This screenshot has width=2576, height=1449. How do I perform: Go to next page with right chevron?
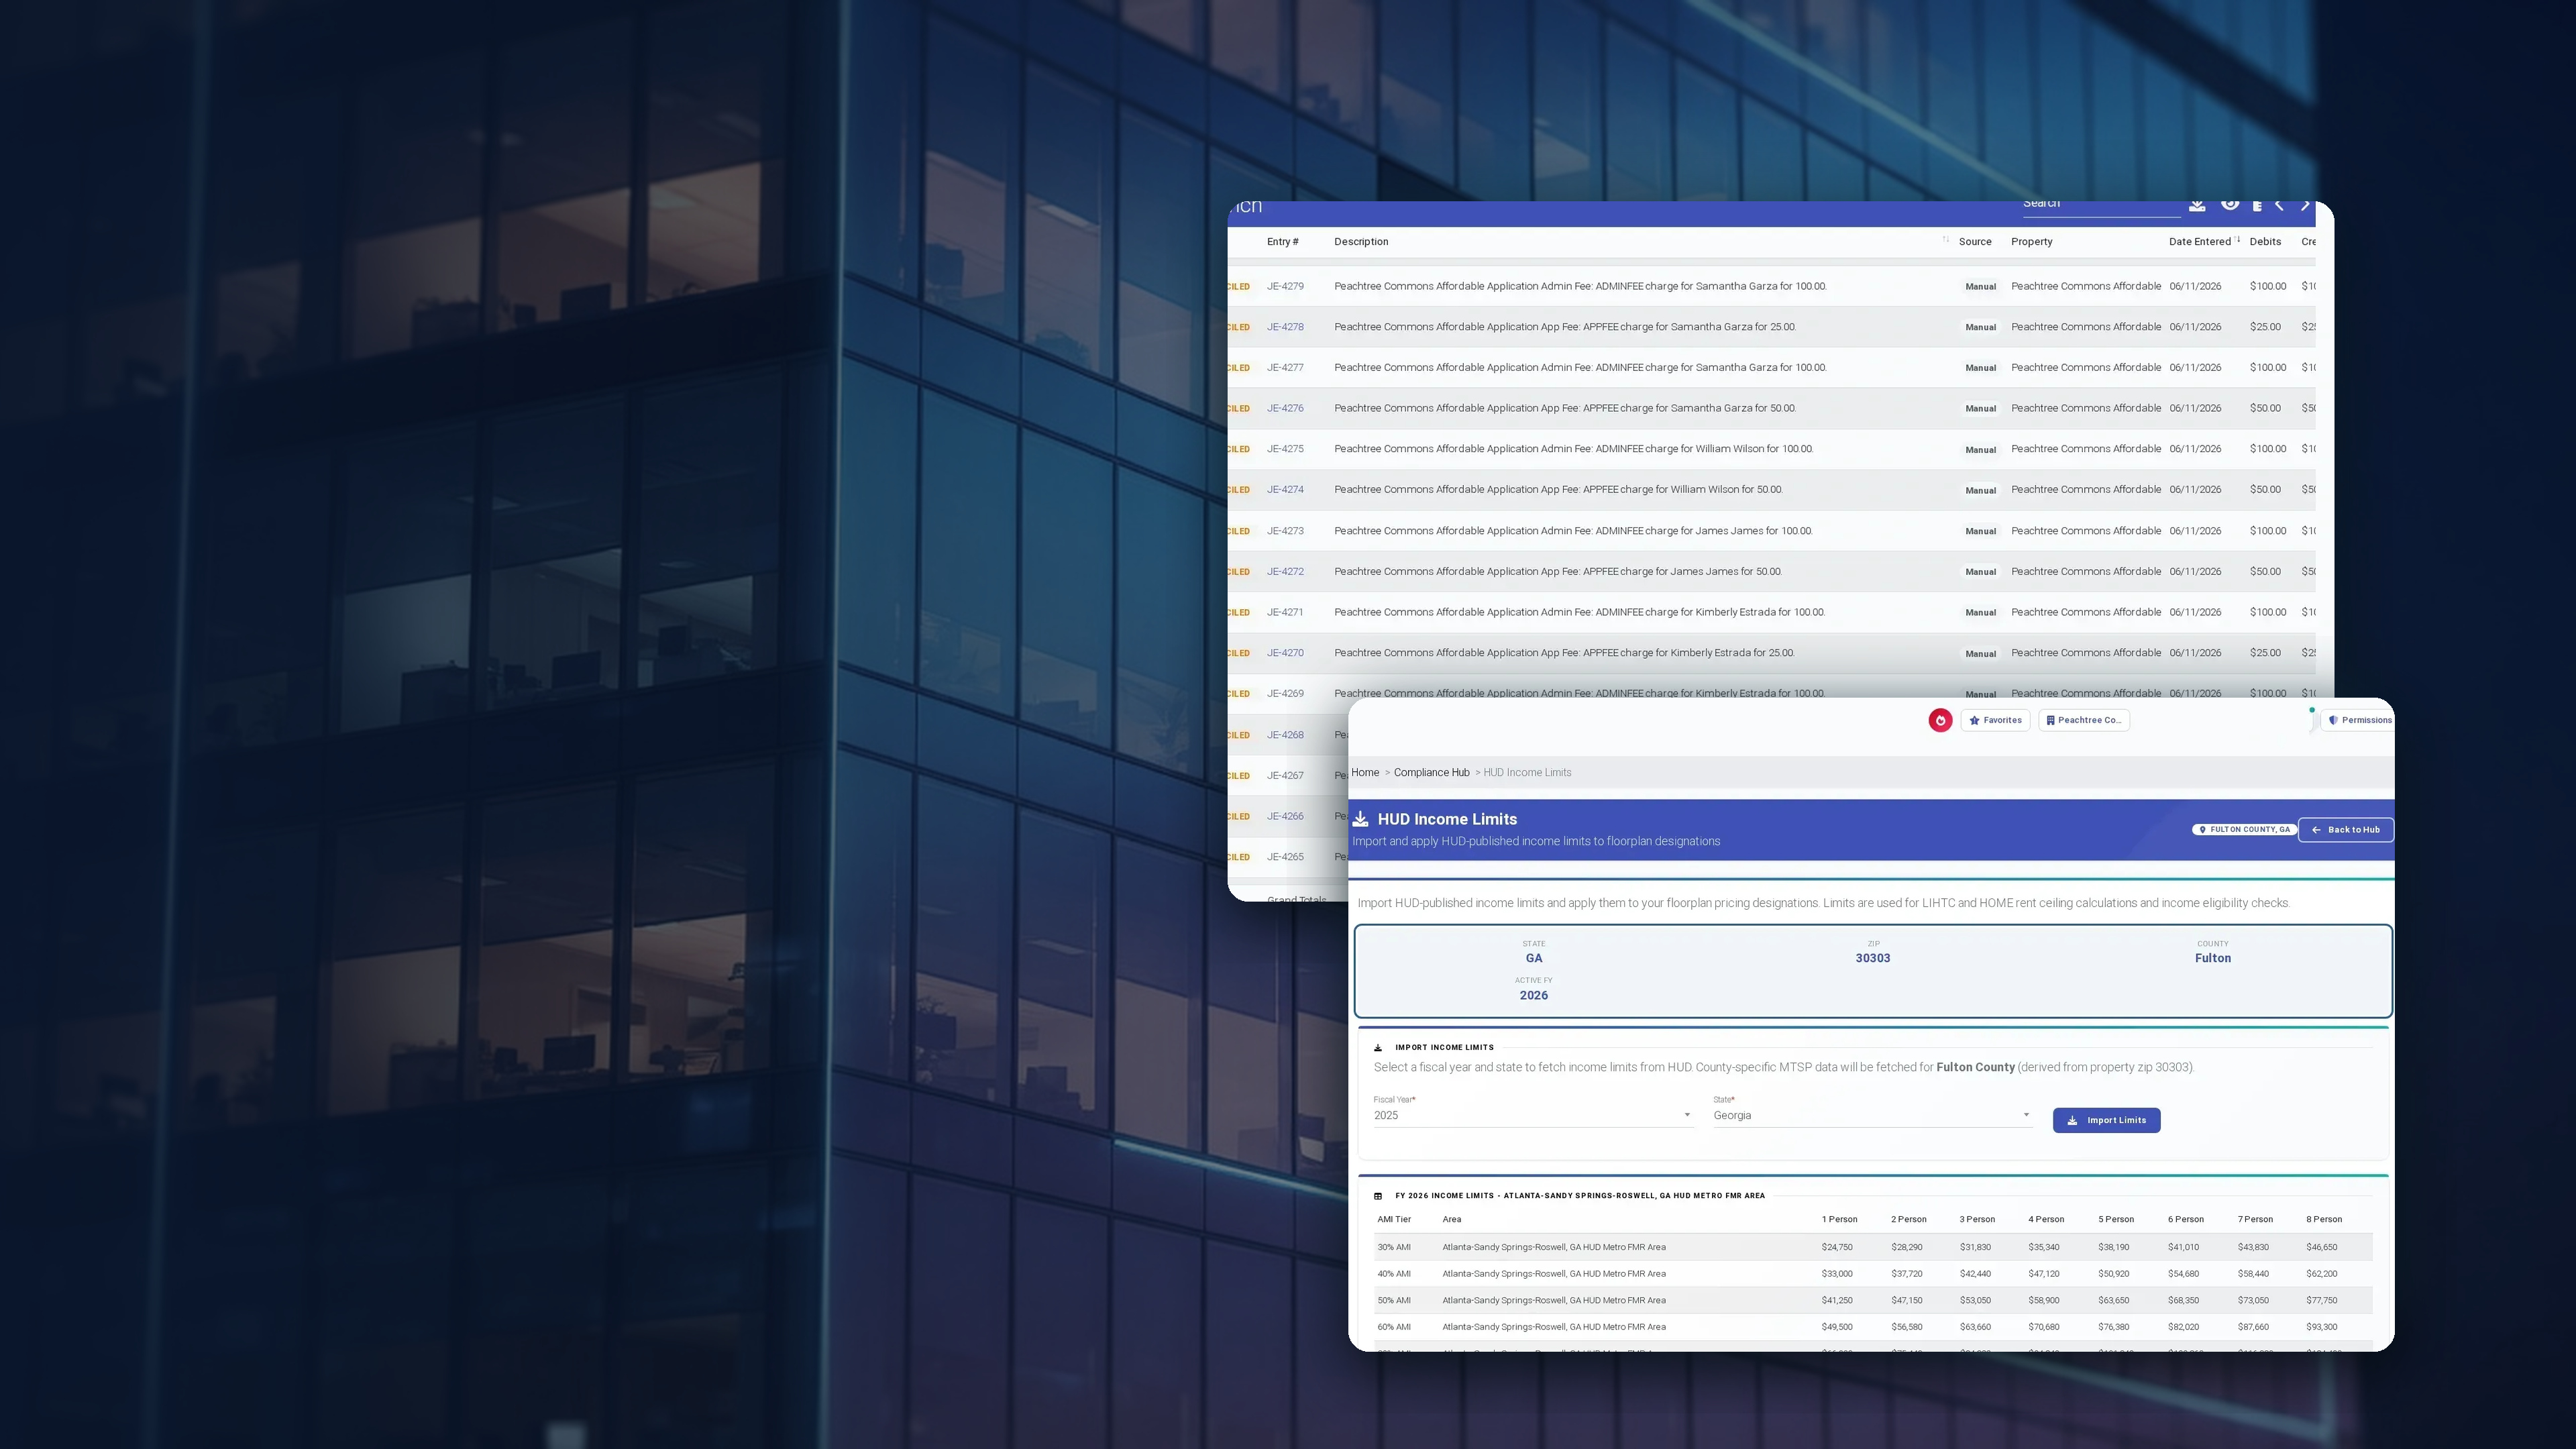(x=2305, y=205)
